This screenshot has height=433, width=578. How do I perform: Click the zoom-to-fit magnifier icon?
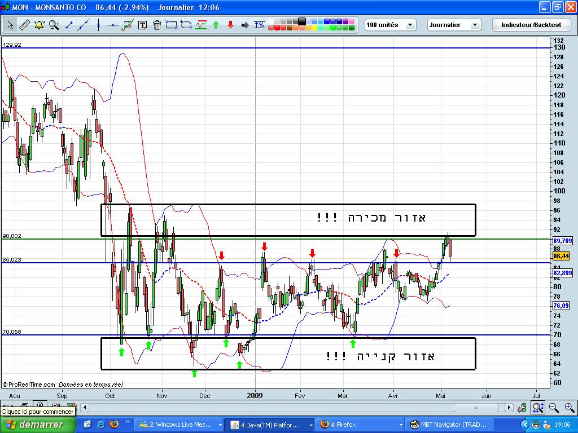538,407
